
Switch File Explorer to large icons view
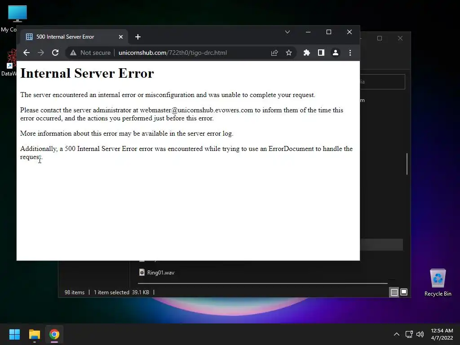point(404,292)
